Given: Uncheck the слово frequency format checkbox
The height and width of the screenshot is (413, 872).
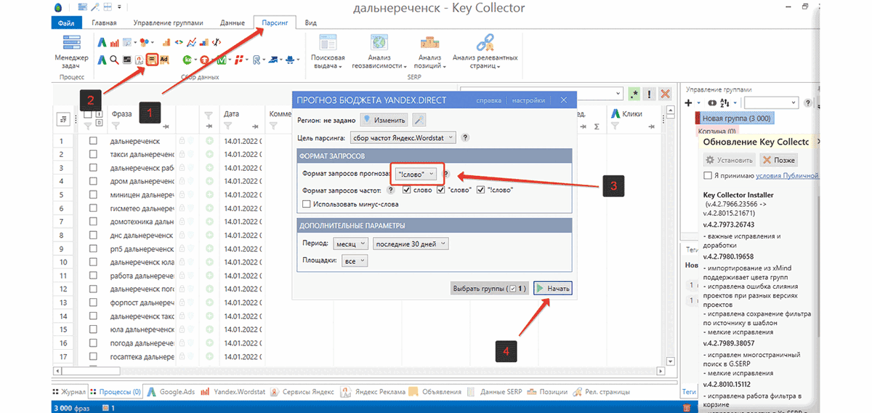Looking at the screenshot, I should click(406, 190).
